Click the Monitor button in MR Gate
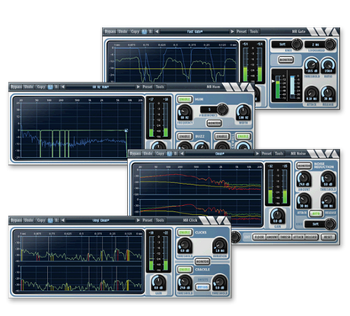This screenshot has width=350, height=316. 286,60
